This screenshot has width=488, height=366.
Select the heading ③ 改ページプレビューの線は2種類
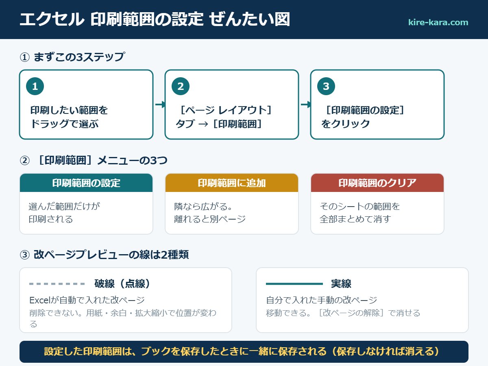[104, 255]
